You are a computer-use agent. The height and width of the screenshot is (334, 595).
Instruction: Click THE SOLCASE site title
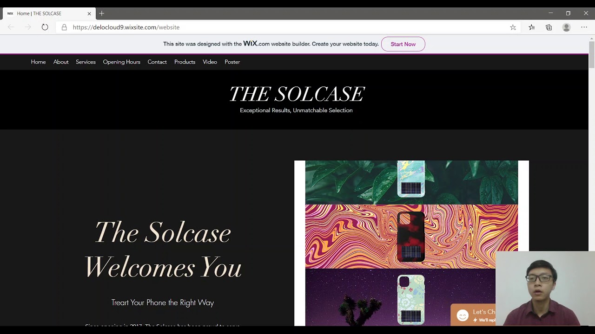click(297, 94)
